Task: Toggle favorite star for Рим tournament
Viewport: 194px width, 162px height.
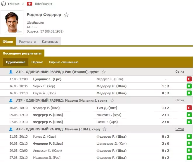Action: pyautogui.click(x=104, y=72)
